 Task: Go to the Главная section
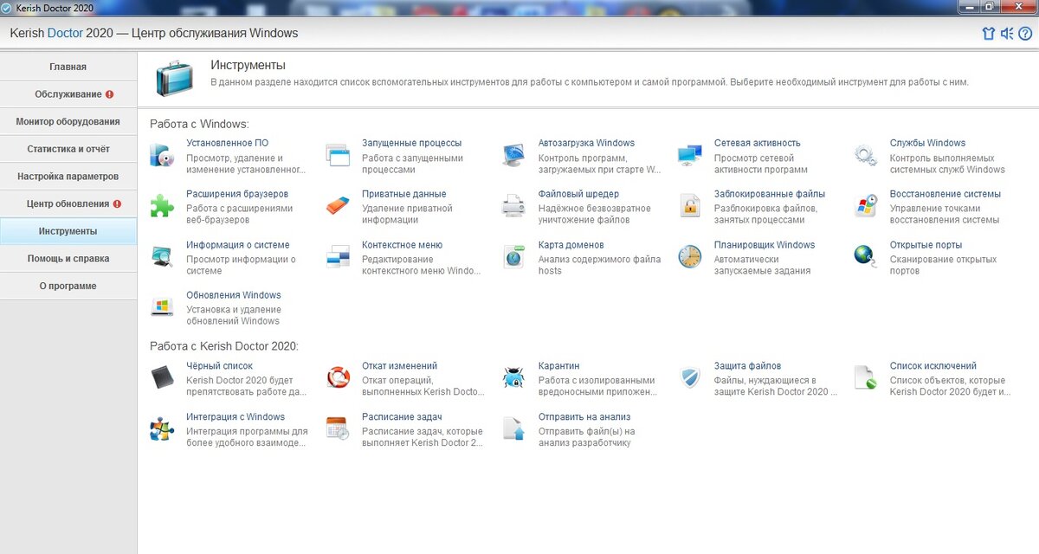point(68,67)
